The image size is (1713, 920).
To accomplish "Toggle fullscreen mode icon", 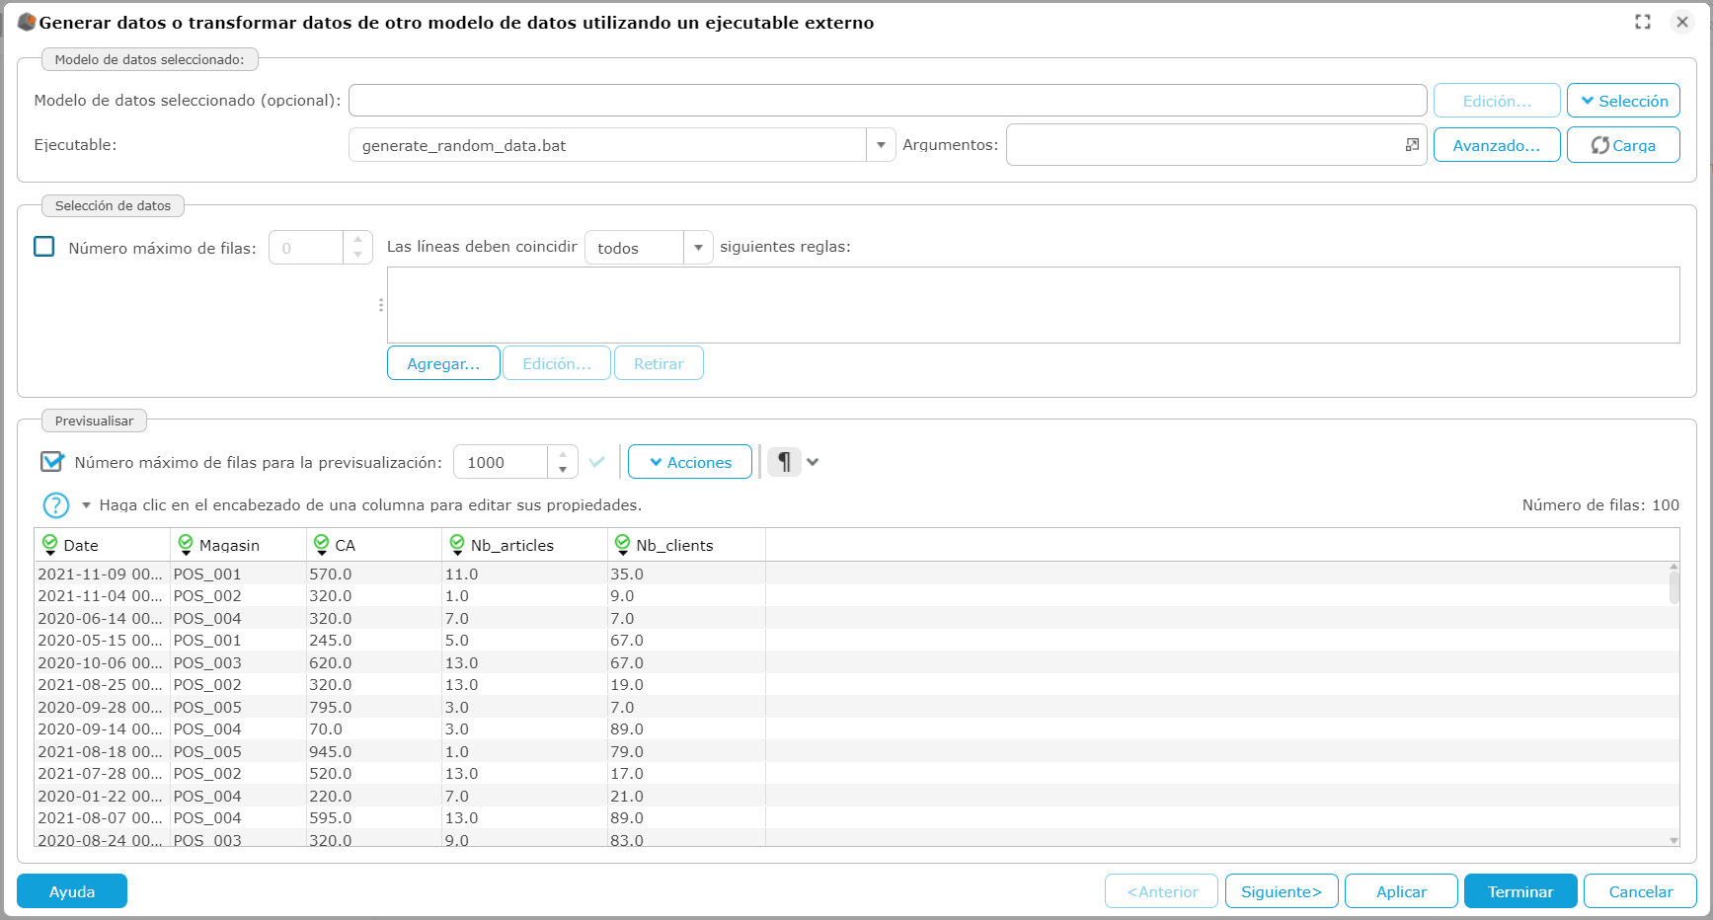I will coord(1643,22).
